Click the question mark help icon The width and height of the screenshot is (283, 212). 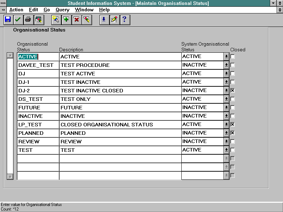[124, 19]
